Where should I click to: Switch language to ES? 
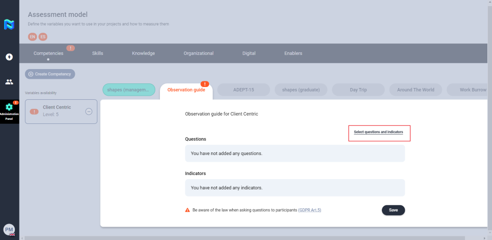pyautogui.click(x=43, y=37)
